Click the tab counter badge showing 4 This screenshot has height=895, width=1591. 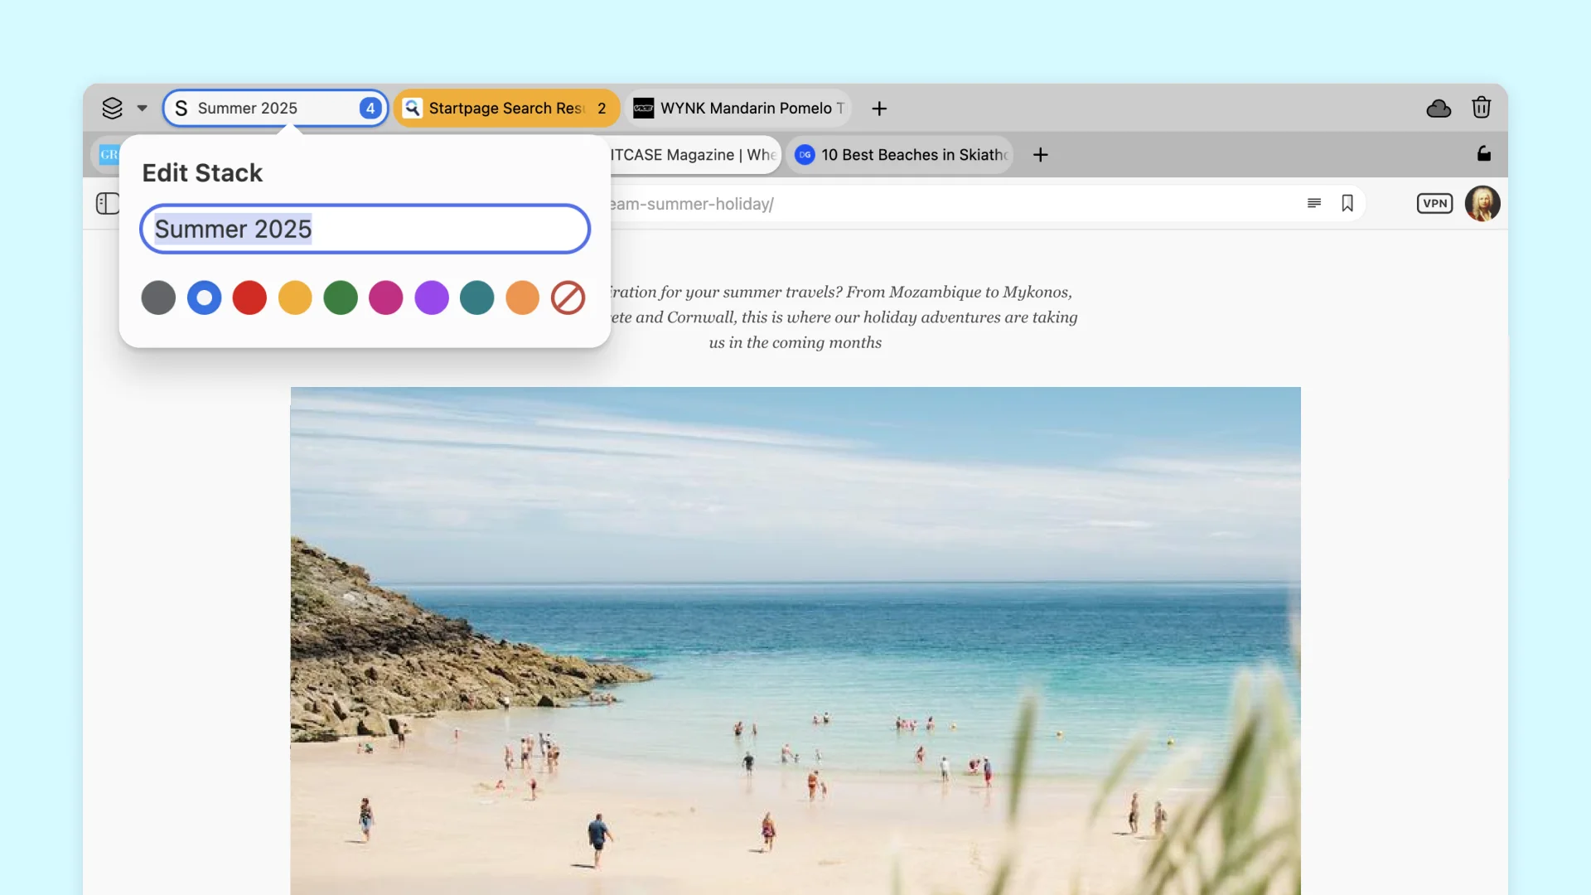[x=370, y=108]
